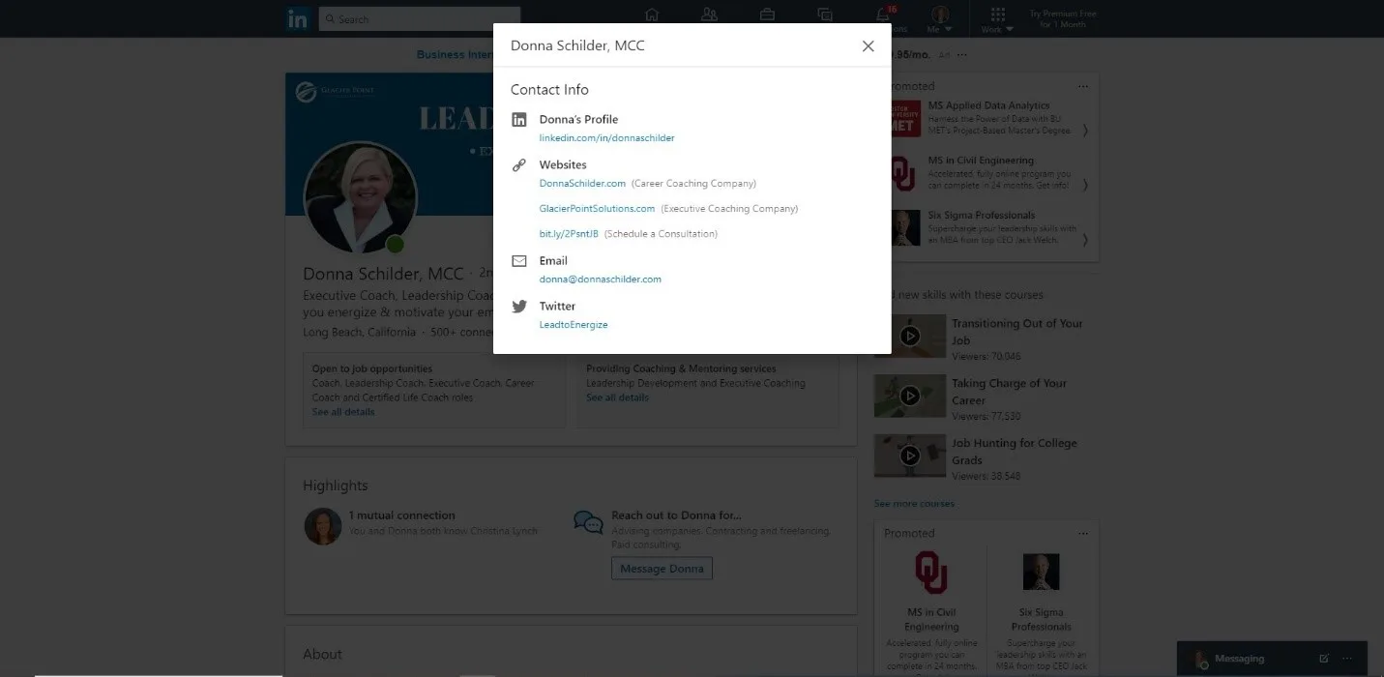1384x677 pixels.
Task: Close the Contact Info dialog
Action: [868, 46]
